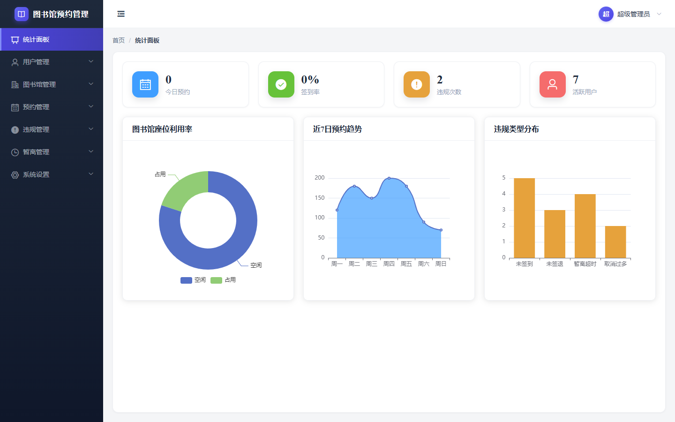
Task: Go to 首页 via breadcrumb link
Action: click(x=119, y=40)
